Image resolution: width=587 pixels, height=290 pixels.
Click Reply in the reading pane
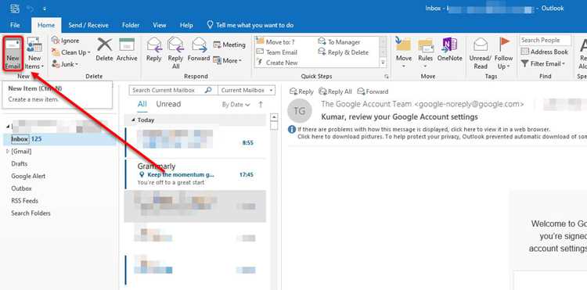(x=302, y=91)
